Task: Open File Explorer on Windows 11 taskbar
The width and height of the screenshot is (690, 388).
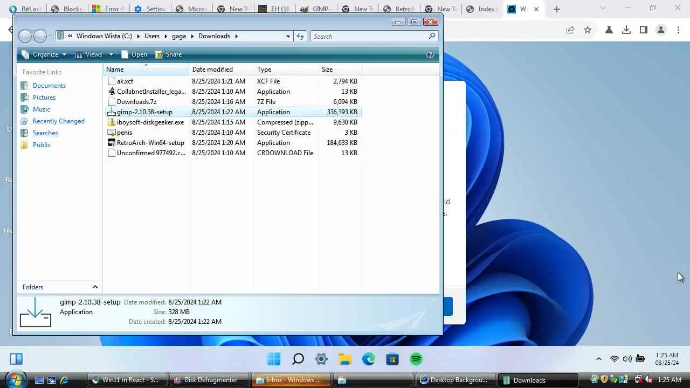Action: pyautogui.click(x=345, y=359)
